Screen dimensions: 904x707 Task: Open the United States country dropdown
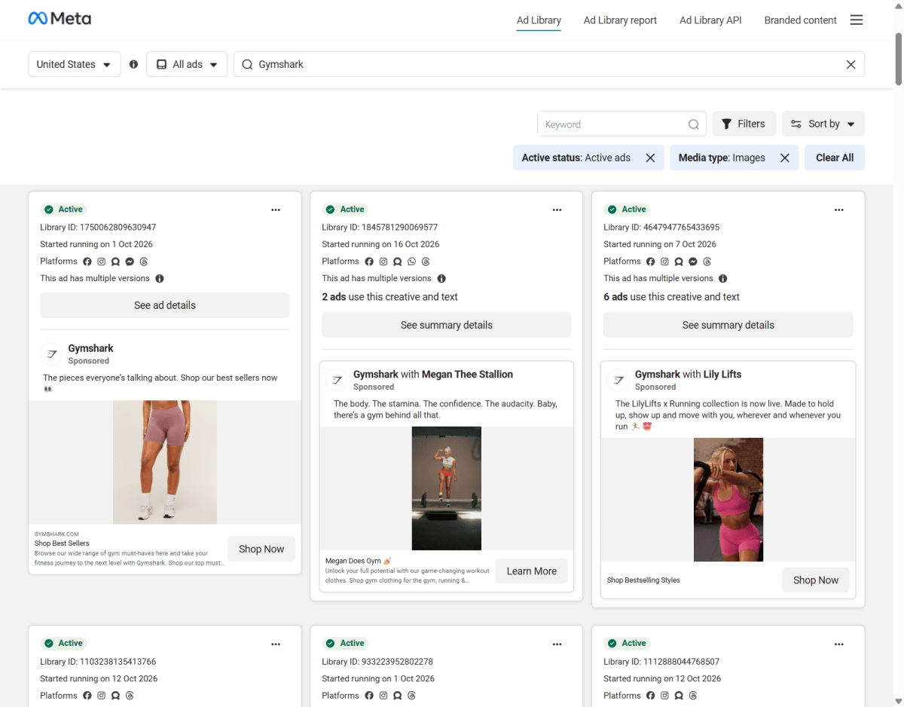(x=74, y=64)
